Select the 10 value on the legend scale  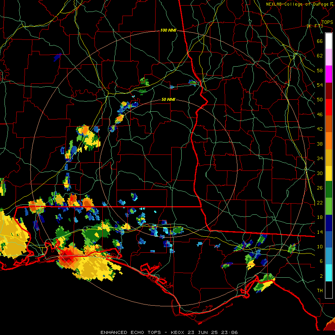pyautogui.click(x=320, y=246)
